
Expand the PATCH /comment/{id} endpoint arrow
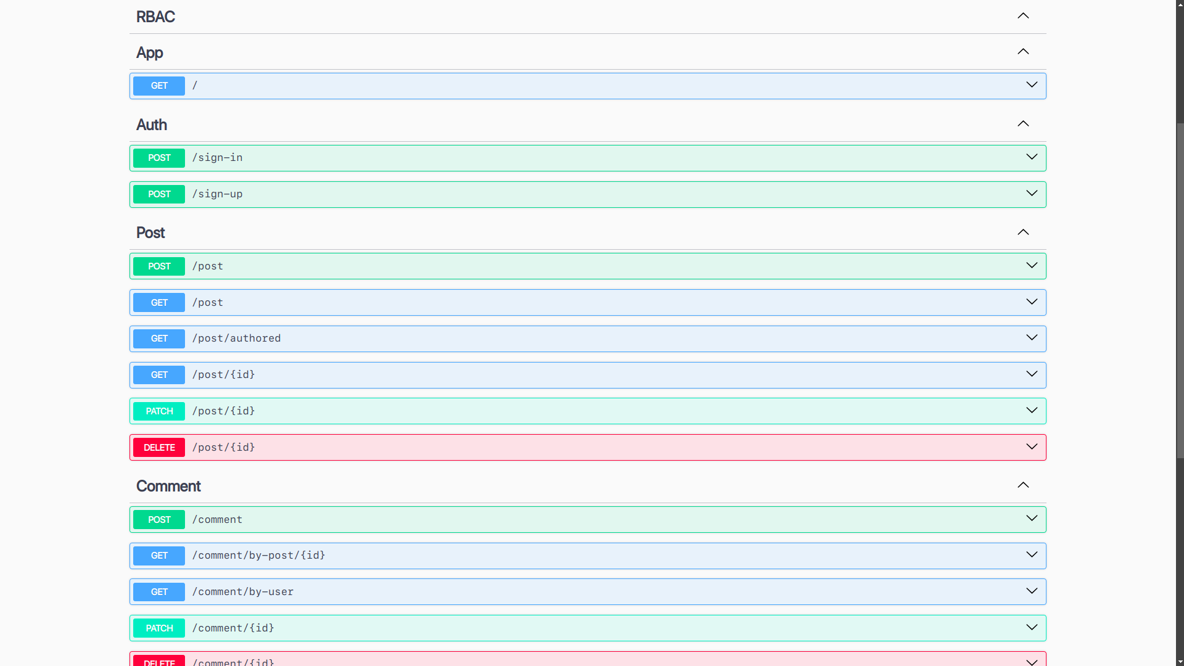(1032, 628)
